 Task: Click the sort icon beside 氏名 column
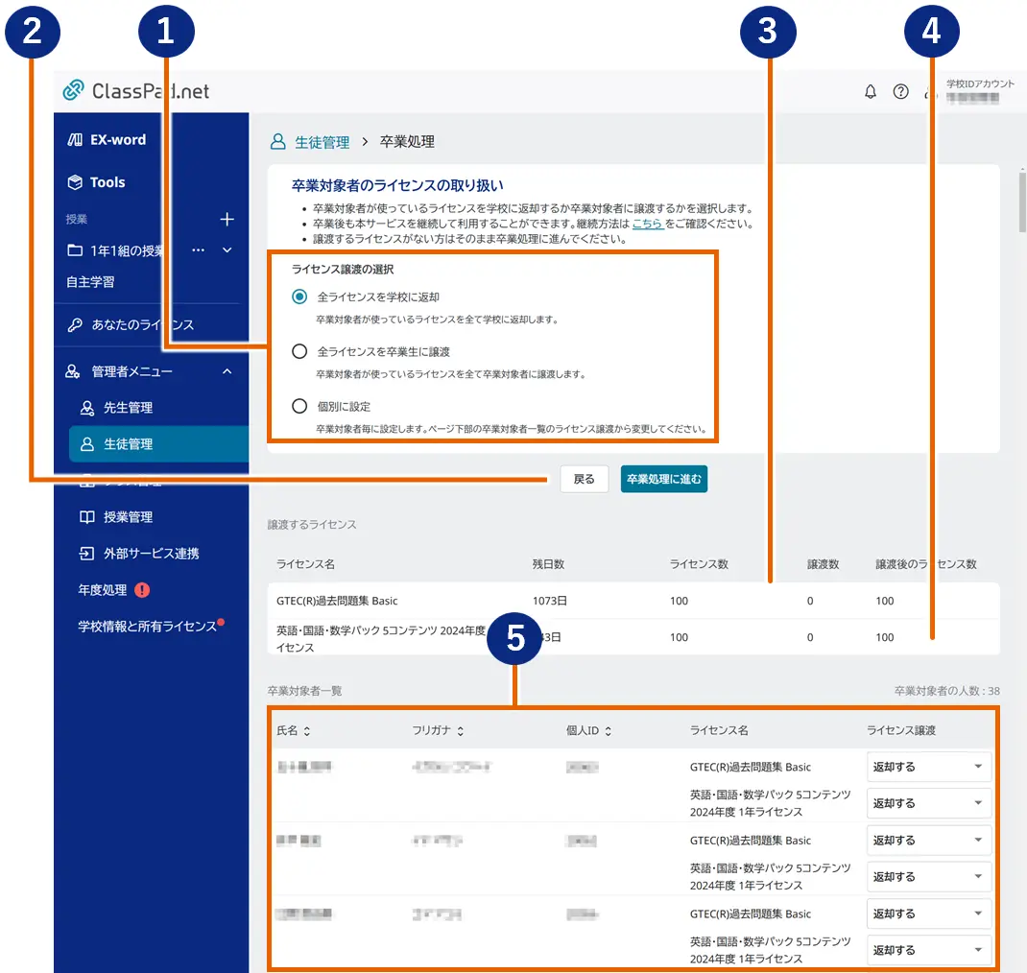pyautogui.click(x=307, y=731)
